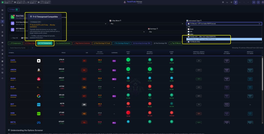Open the user avatar at top right
This screenshot has height=134, width=264.
(263, 2)
